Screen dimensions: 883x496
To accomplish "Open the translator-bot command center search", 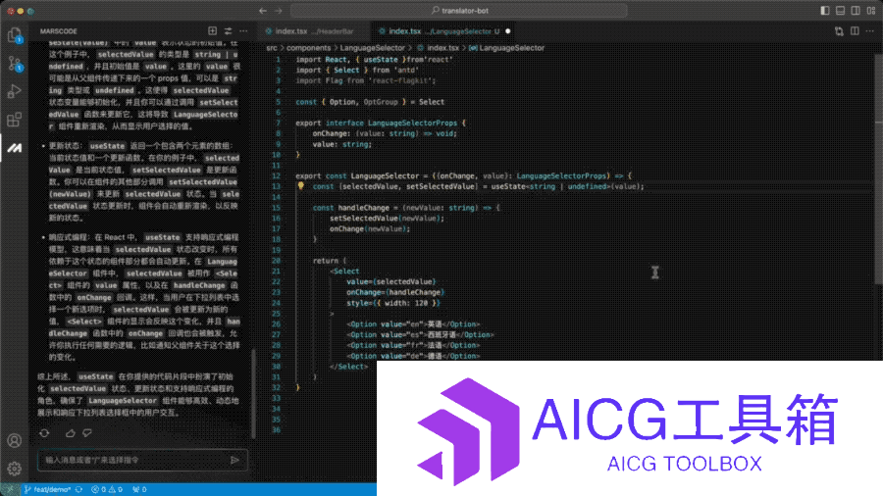I will [x=459, y=11].
